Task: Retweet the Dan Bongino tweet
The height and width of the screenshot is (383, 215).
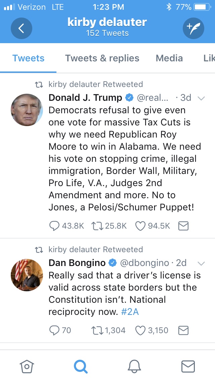Action: (96, 330)
